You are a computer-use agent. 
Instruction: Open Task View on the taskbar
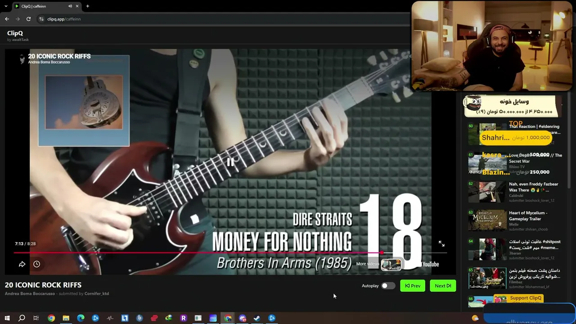36,318
